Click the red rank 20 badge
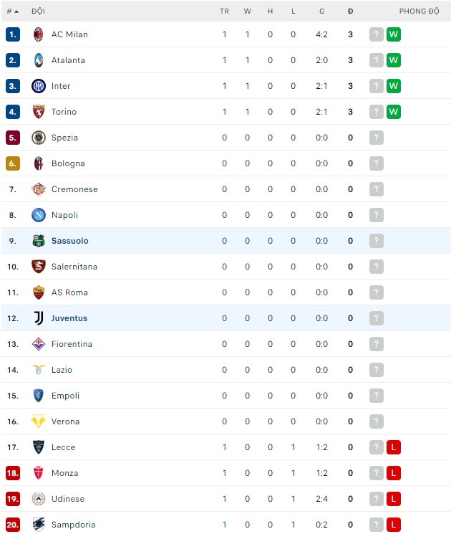Screen dimensions: 451x534 tap(12, 525)
